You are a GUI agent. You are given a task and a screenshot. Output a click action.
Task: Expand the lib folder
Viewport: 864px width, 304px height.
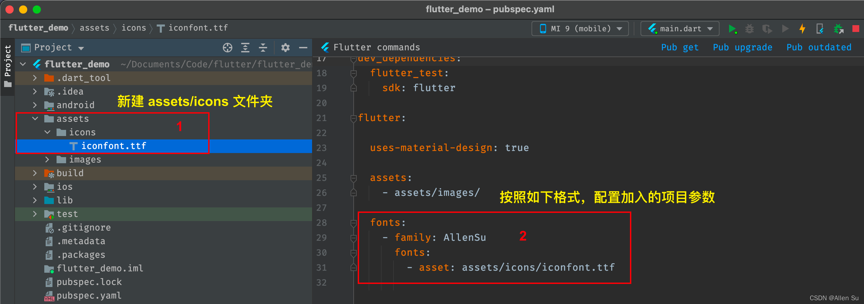(35, 200)
